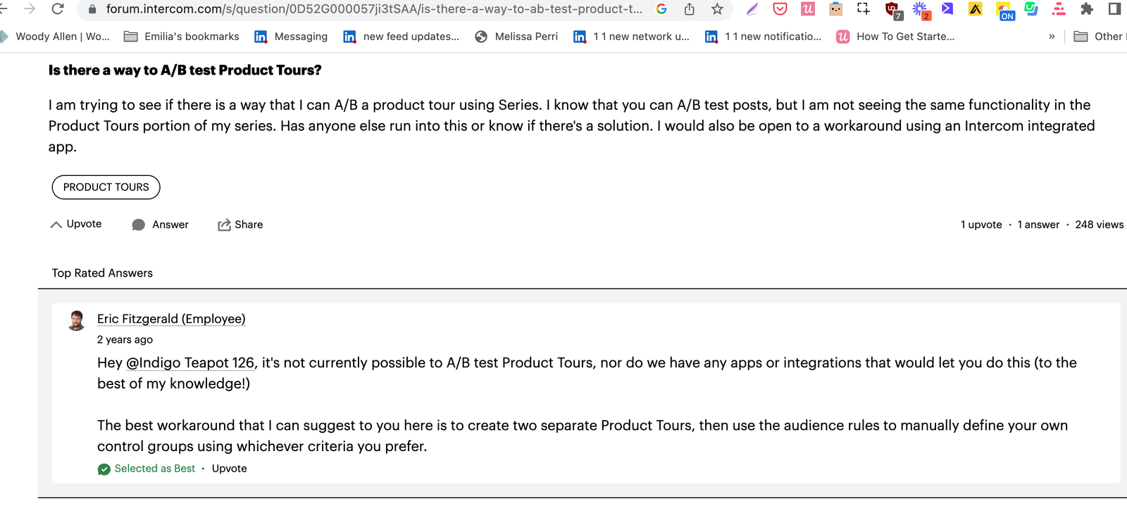
Task: Open the pink U extension icon
Action: click(x=808, y=9)
